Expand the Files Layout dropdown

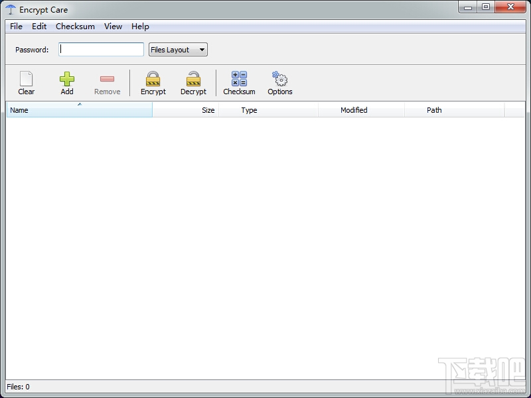tap(178, 50)
